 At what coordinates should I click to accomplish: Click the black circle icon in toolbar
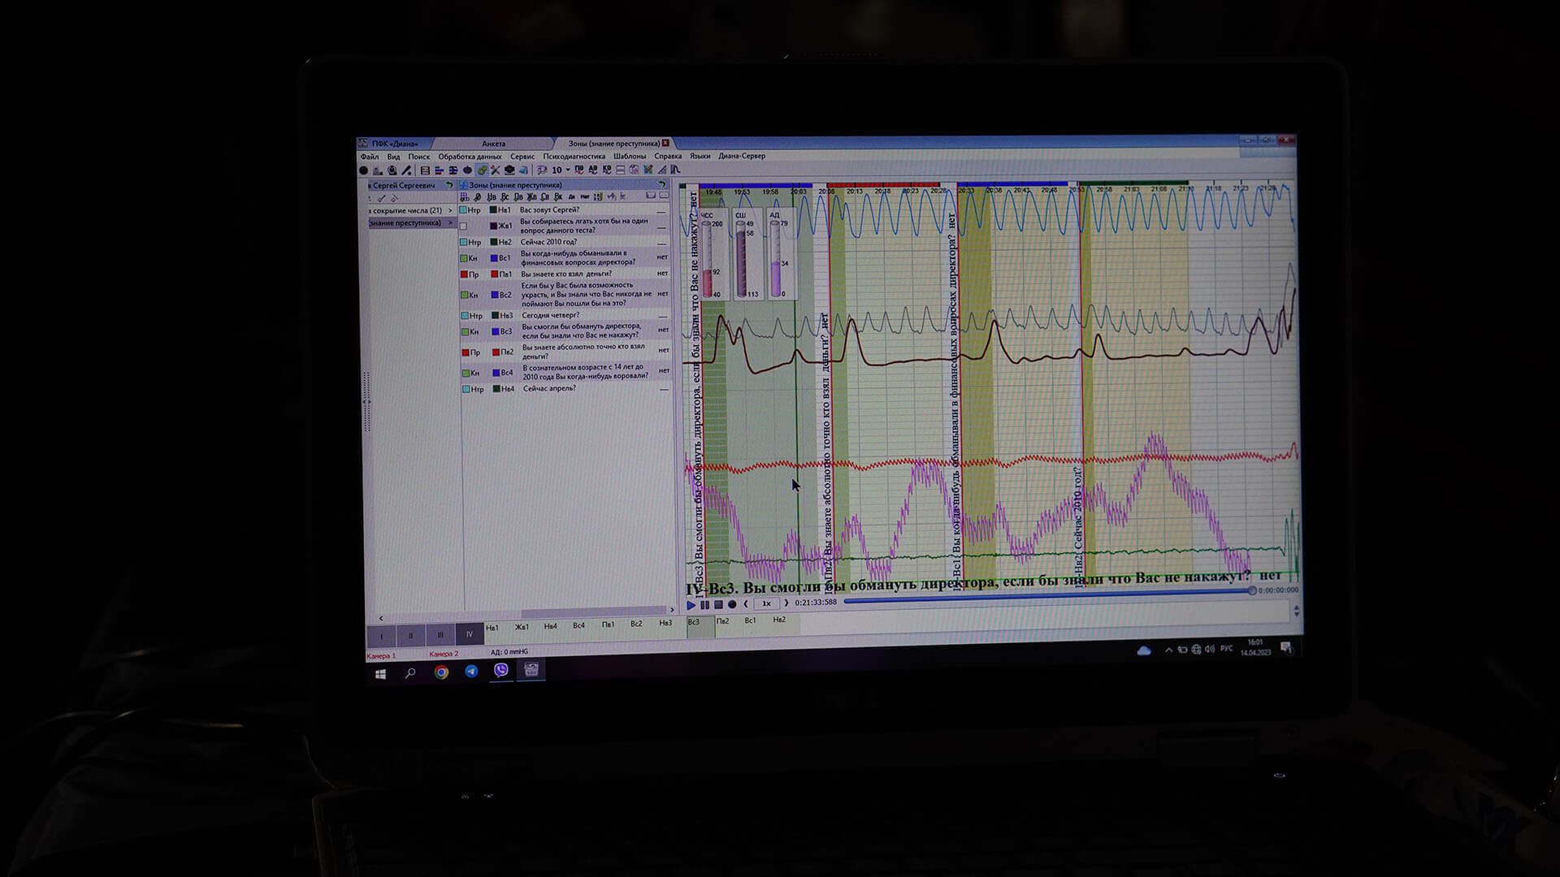(363, 171)
